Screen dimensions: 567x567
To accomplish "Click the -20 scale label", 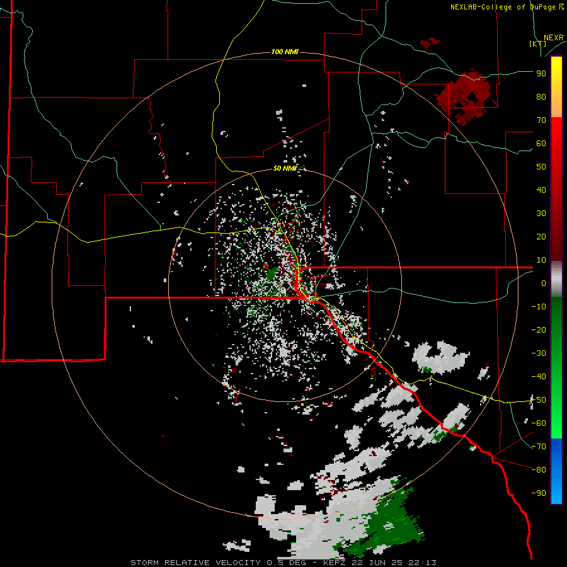I will pyautogui.click(x=539, y=330).
